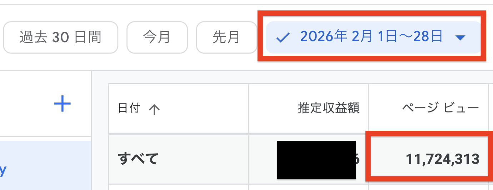The height and width of the screenshot is (190, 493).
Task: Select the 過去 30 日間 range chip
Action: pos(61,37)
